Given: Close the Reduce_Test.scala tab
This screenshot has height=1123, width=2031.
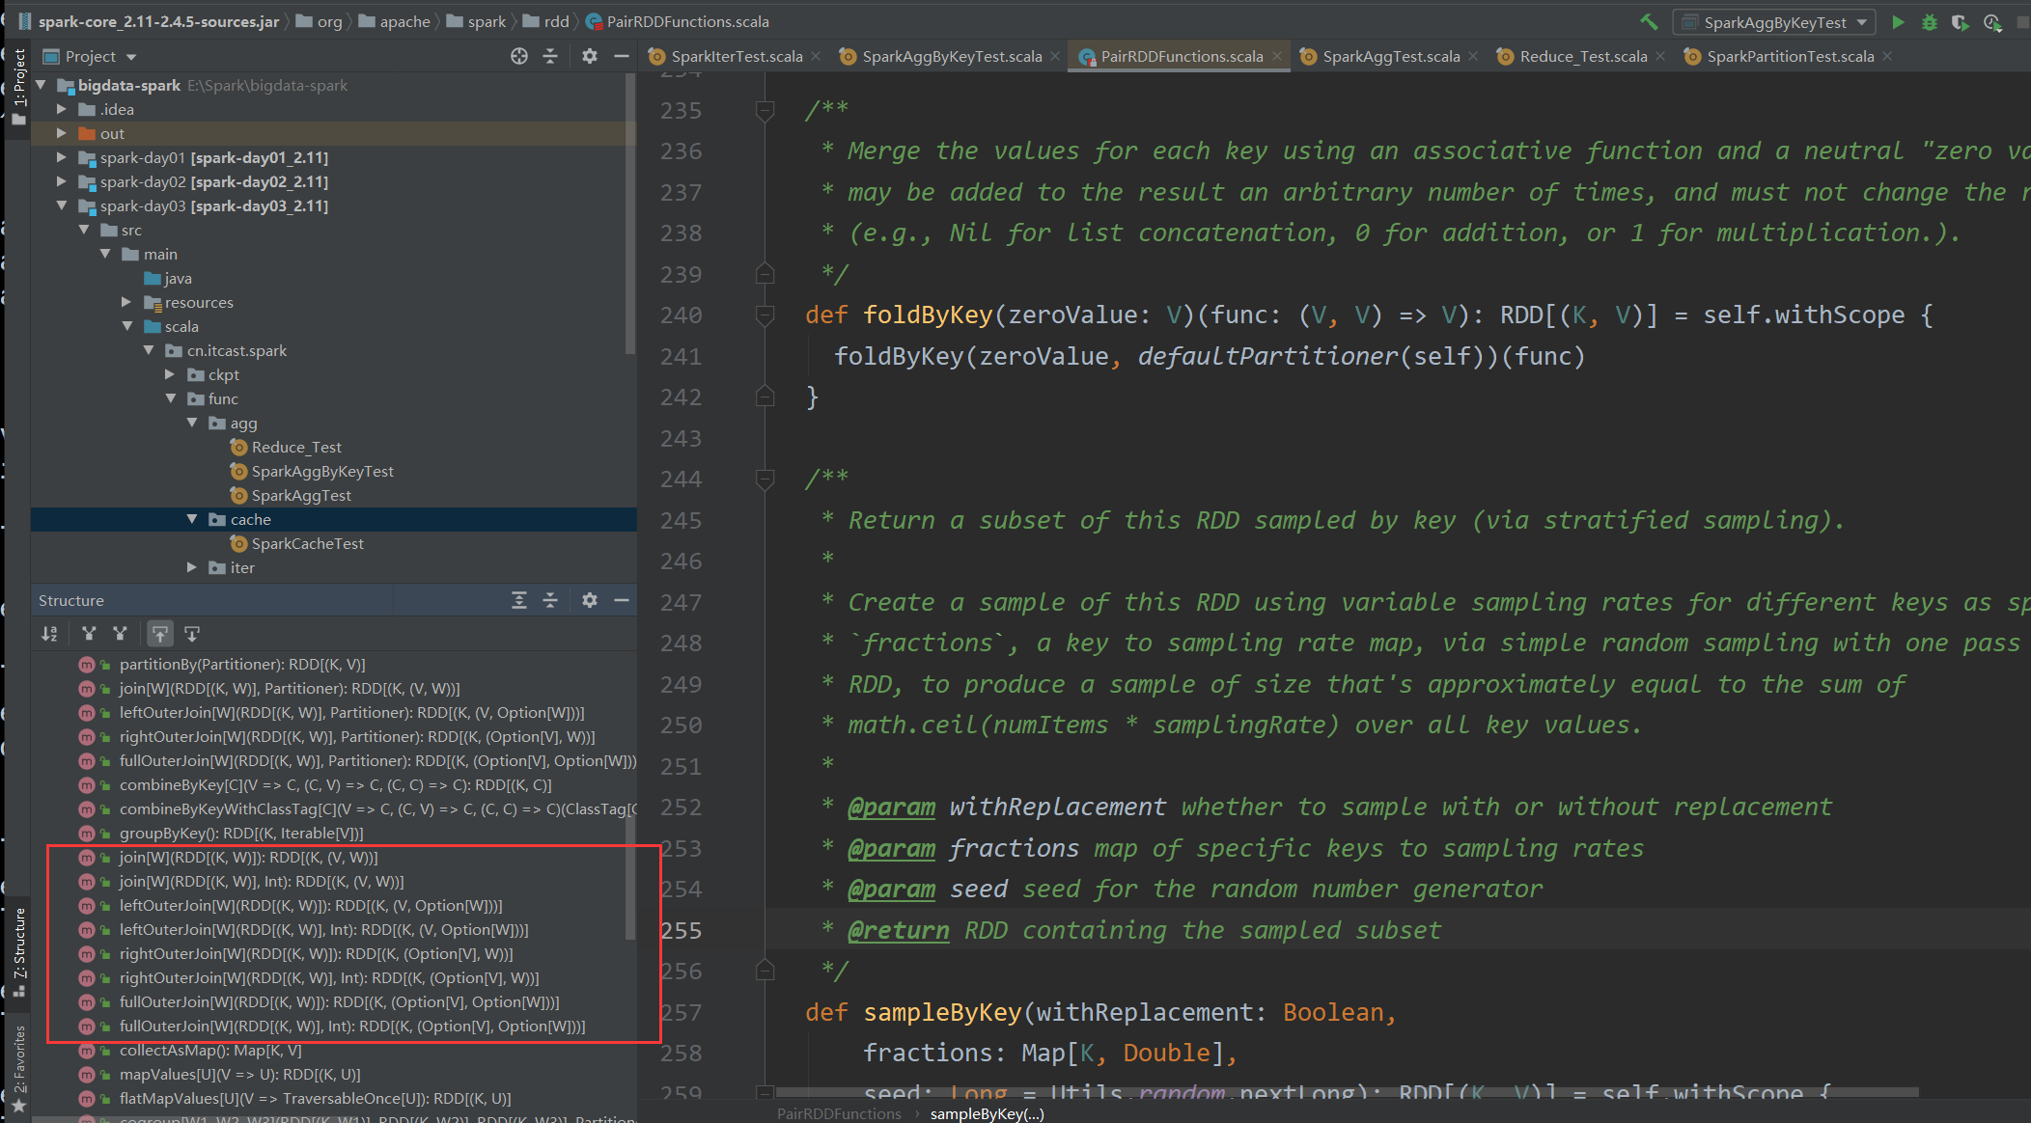Looking at the screenshot, I should coord(1660,56).
